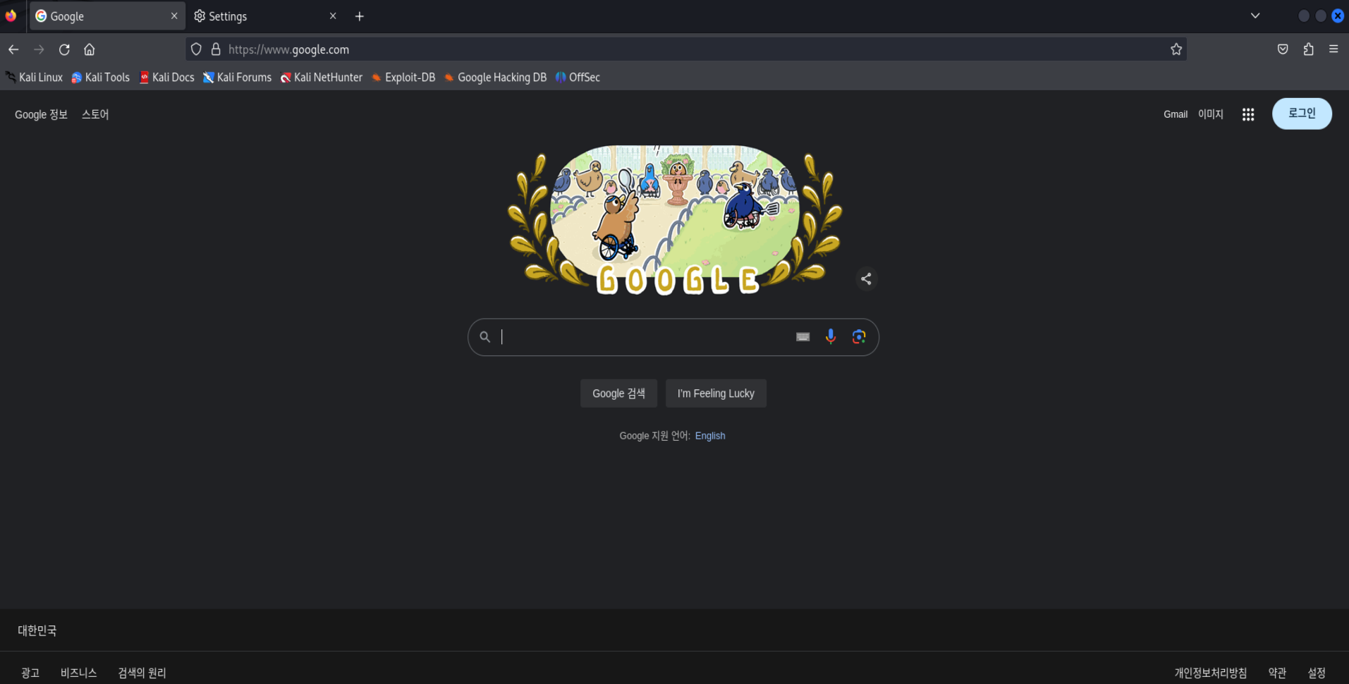Open a new tab with plus button
This screenshot has height=684, width=1349.
point(360,16)
